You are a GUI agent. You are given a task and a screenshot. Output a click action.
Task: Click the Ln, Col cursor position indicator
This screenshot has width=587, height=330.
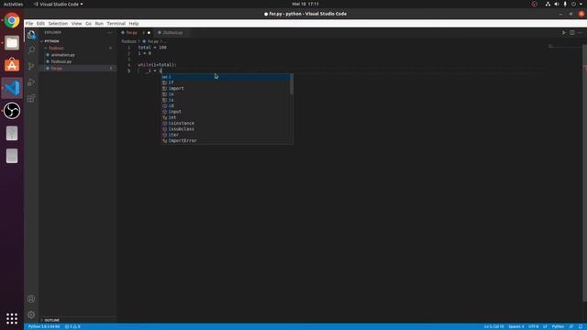pyautogui.click(x=493, y=326)
